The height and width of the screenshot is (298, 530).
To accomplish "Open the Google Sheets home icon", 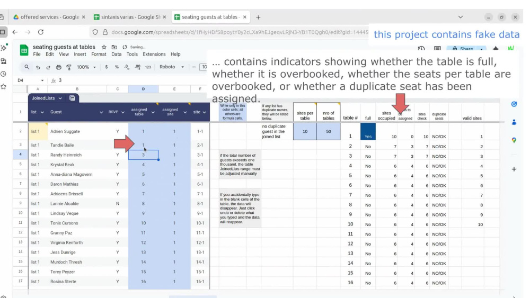I will click(x=24, y=50).
